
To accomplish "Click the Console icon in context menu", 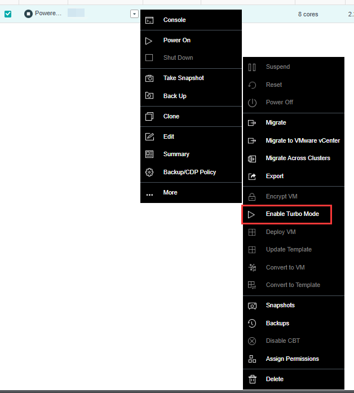I will point(149,20).
